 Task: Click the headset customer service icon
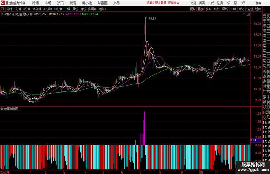coord(229,3)
